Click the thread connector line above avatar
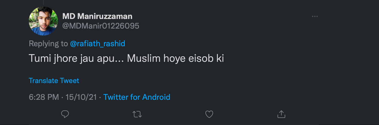The height and width of the screenshot is (125, 379). click(43, 2)
